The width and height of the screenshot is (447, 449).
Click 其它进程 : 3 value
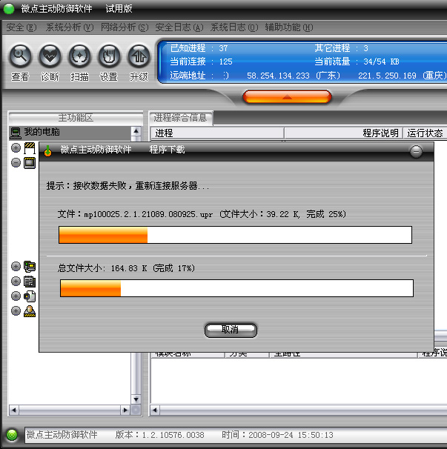(341, 48)
